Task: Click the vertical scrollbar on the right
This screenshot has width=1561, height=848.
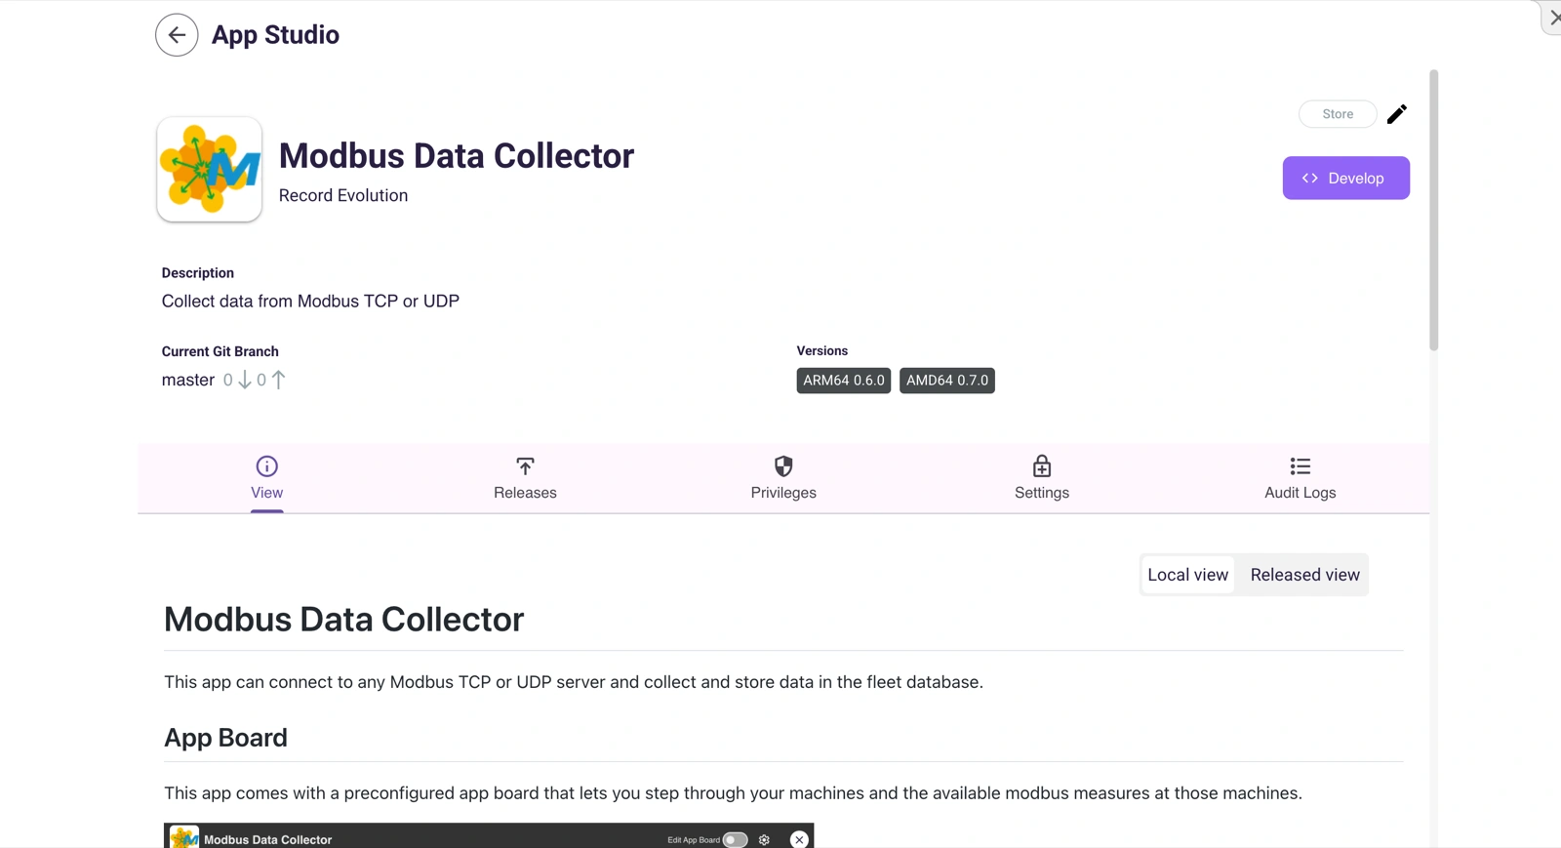Action: click(1433, 210)
